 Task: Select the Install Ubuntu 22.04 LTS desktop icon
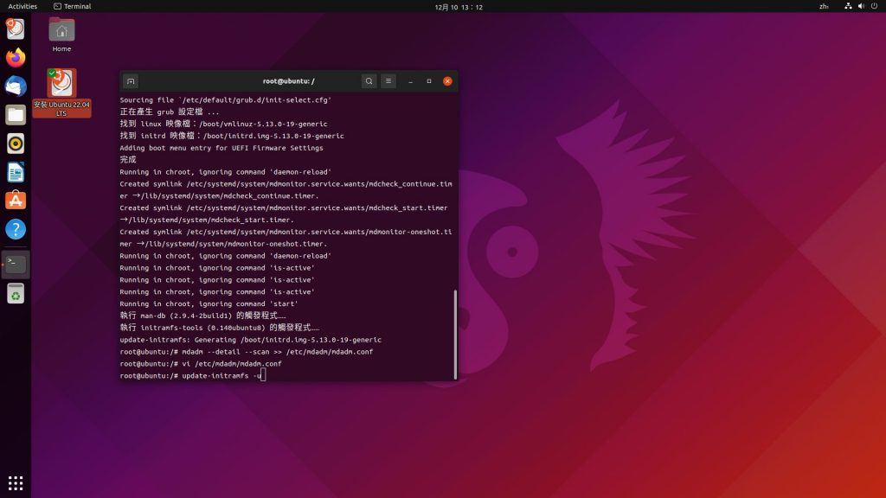pyautogui.click(x=61, y=93)
